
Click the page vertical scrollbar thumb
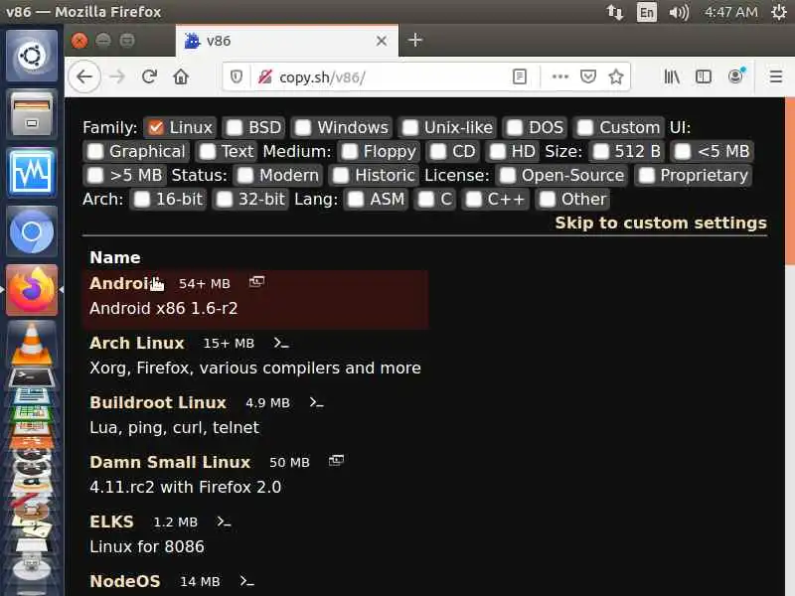[x=790, y=181]
